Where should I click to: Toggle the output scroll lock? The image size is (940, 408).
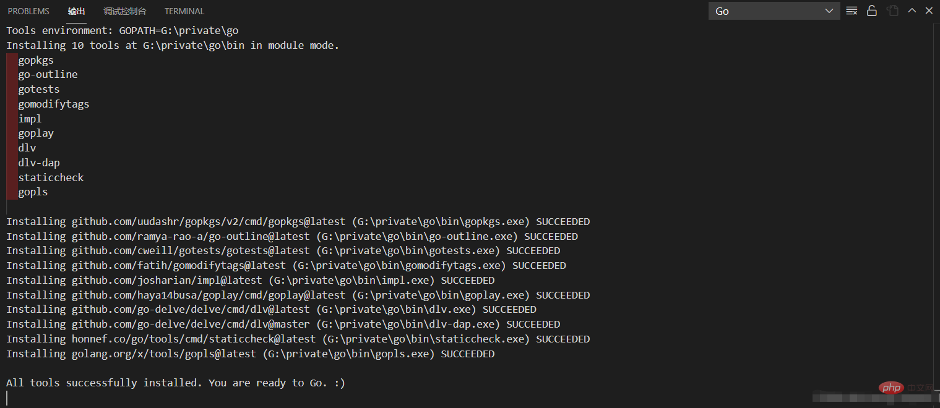pyautogui.click(x=872, y=11)
